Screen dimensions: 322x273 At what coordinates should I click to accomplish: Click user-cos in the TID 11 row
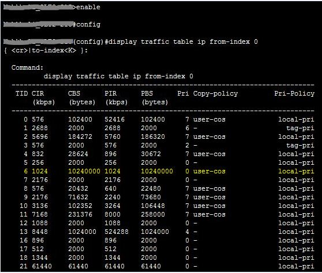(209, 214)
